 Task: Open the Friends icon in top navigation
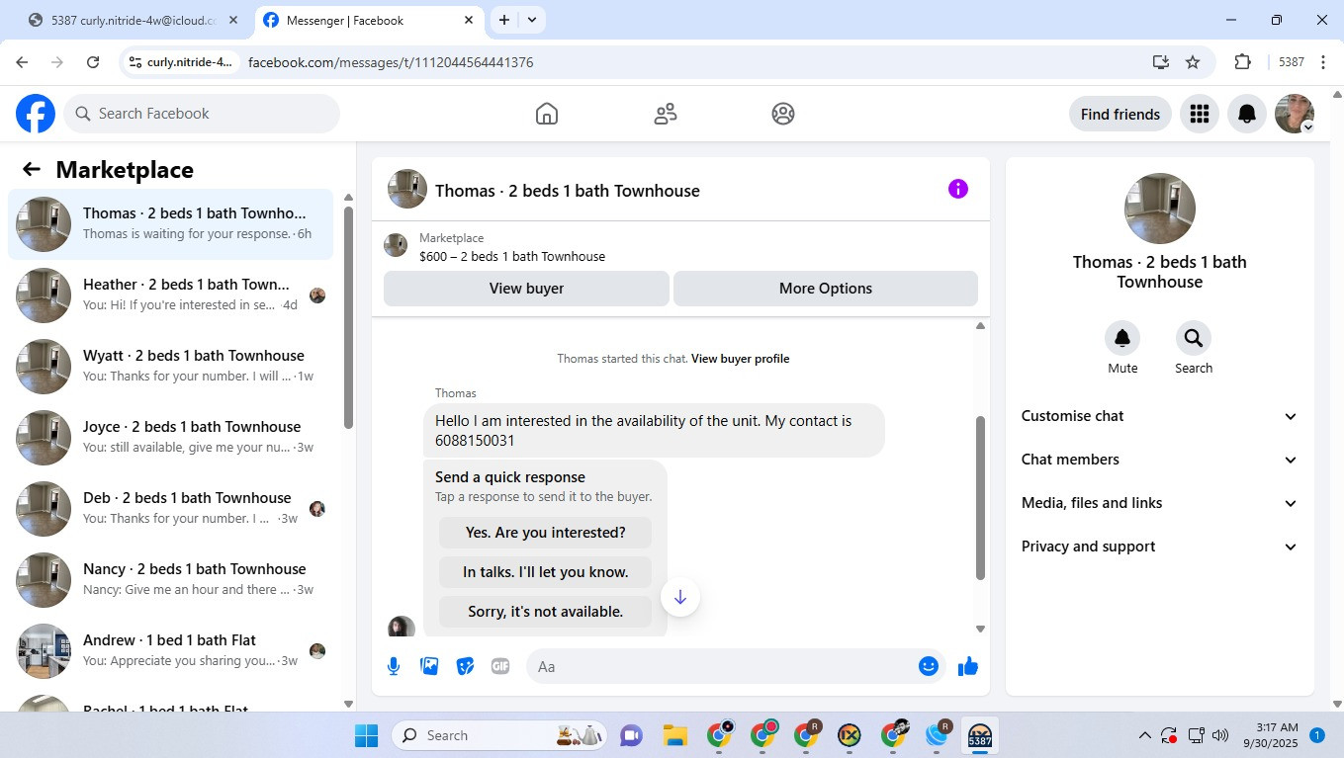coord(666,114)
